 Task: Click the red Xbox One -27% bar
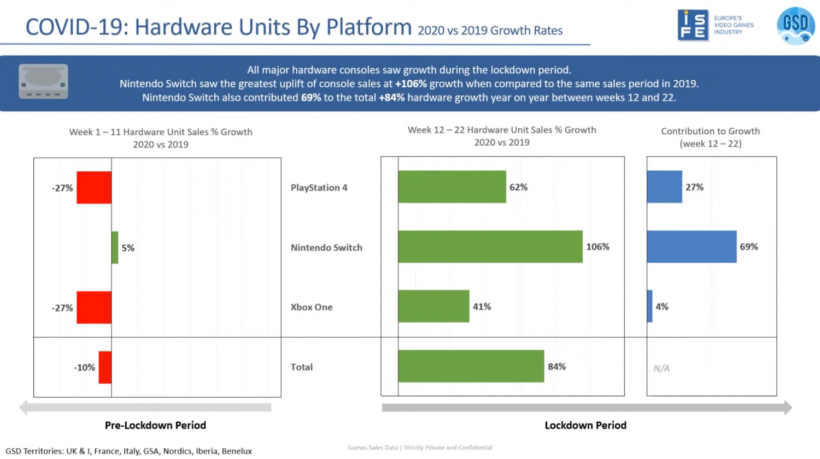(x=94, y=307)
